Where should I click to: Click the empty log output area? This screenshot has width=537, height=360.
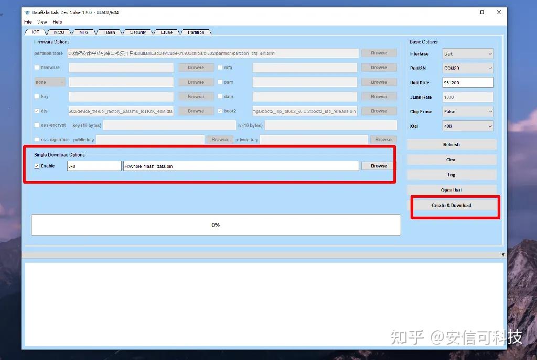pyautogui.click(x=264, y=304)
